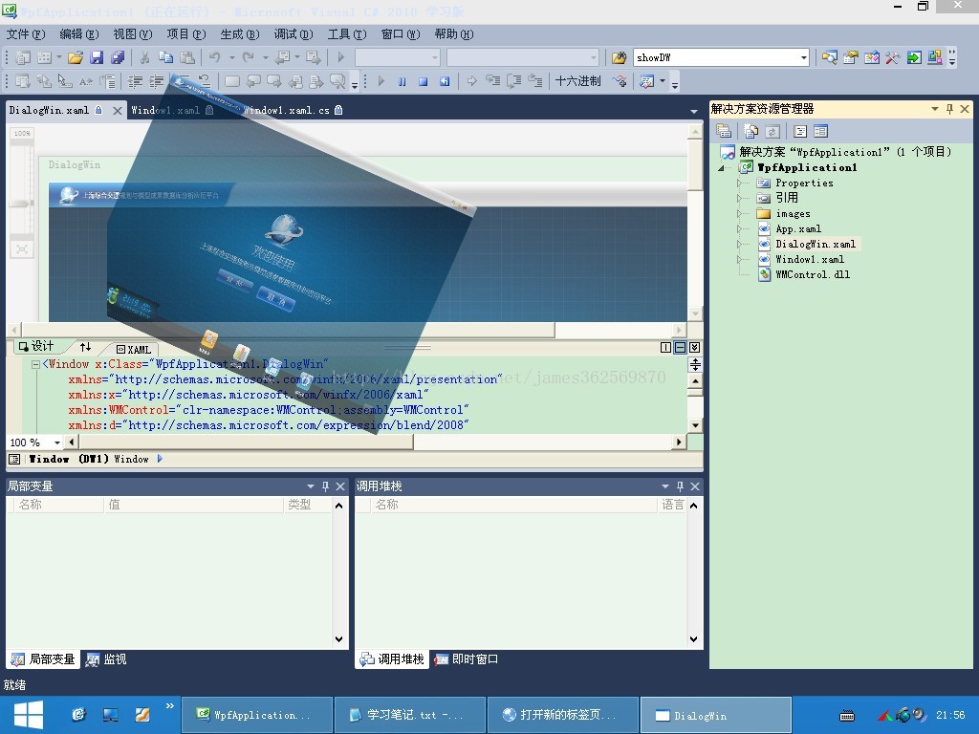Continue debugging with the play icon
979x734 pixels.
tap(381, 81)
